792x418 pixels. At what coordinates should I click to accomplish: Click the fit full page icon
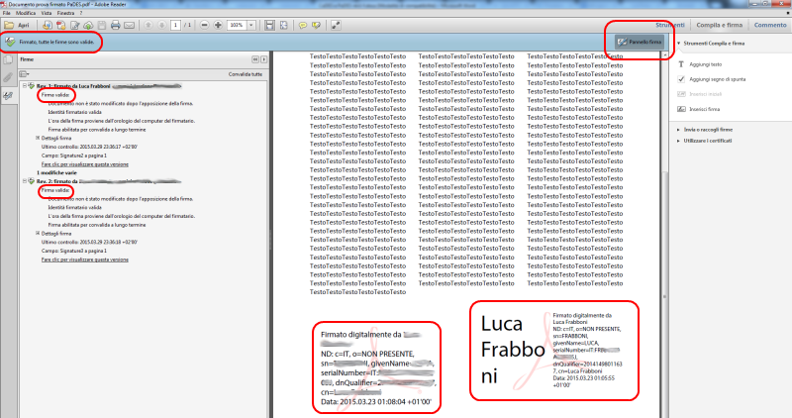pyautogui.click(x=284, y=25)
